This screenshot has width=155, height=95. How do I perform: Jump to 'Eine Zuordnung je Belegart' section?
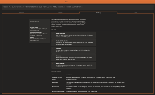tap(36, 32)
